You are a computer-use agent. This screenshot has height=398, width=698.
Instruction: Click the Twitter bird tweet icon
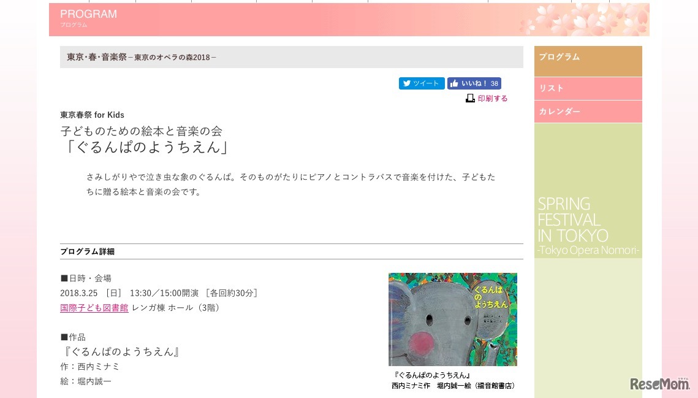(406, 83)
